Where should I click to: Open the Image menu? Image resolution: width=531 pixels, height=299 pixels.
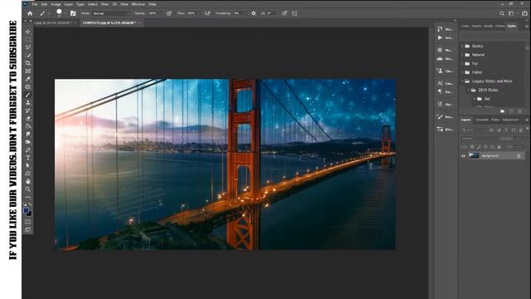56,4
